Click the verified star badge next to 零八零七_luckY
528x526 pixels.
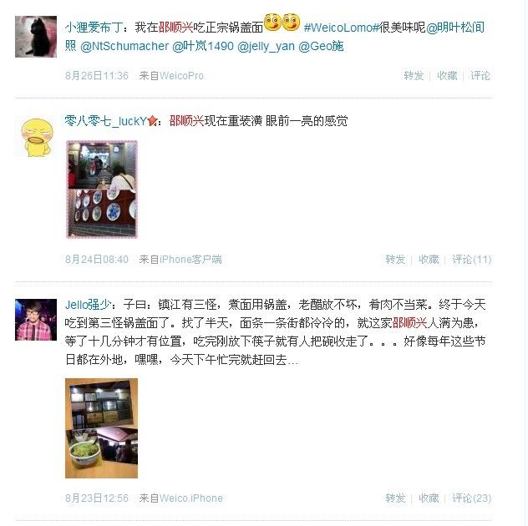[x=152, y=120]
